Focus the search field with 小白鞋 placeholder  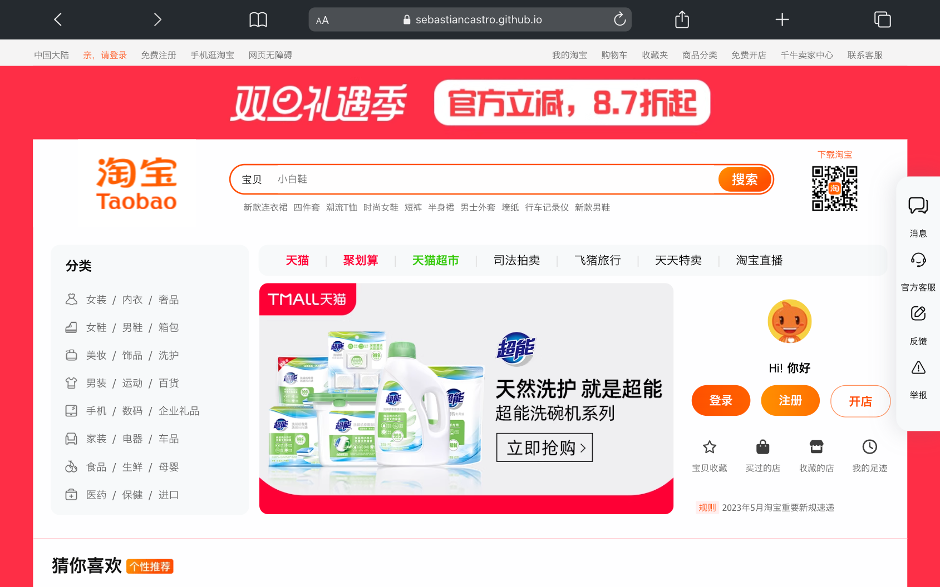[x=495, y=179]
